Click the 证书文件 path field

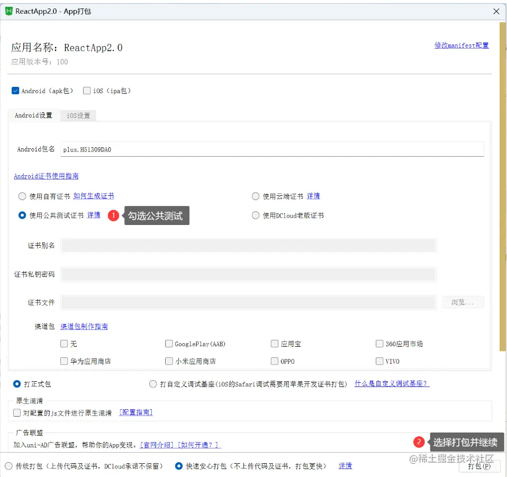pyautogui.click(x=248, y=302)
